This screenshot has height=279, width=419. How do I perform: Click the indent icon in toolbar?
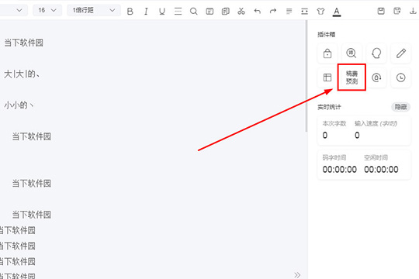click(x=305, y=11)
